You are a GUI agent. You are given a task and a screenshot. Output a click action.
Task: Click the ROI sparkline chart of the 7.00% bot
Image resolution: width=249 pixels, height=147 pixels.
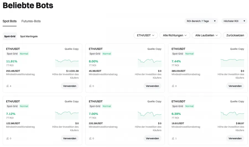150,116
